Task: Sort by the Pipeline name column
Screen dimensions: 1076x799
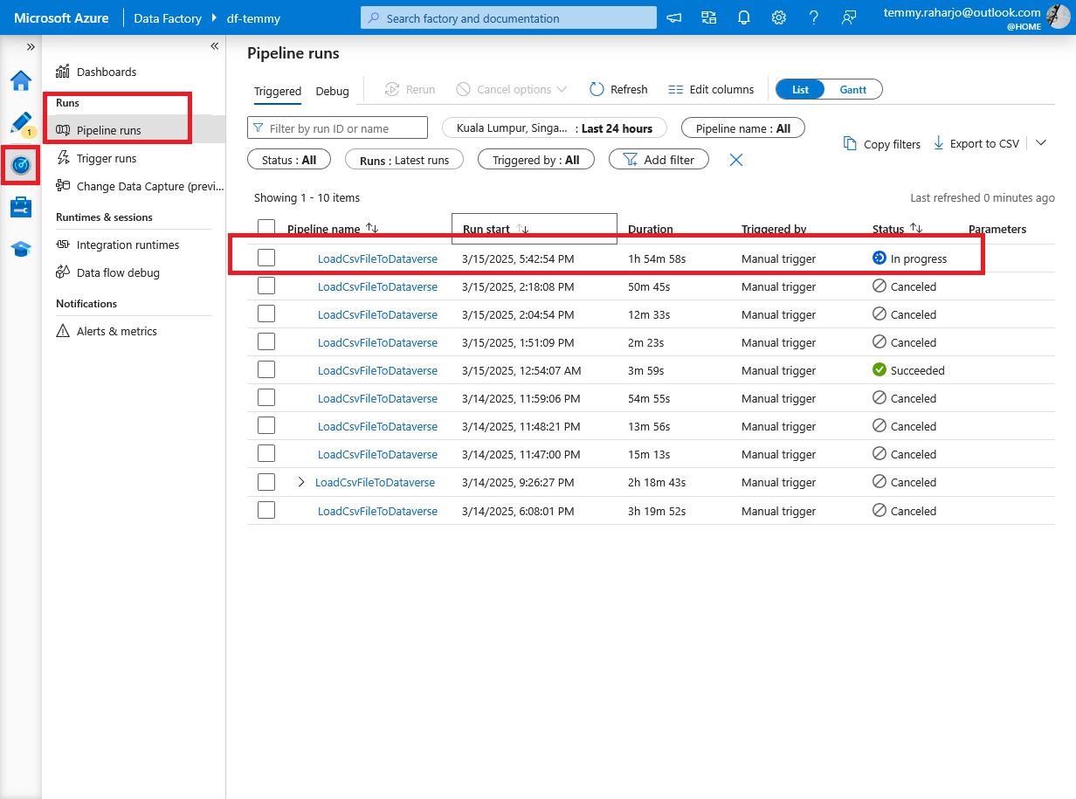Action: coord(333,229)
